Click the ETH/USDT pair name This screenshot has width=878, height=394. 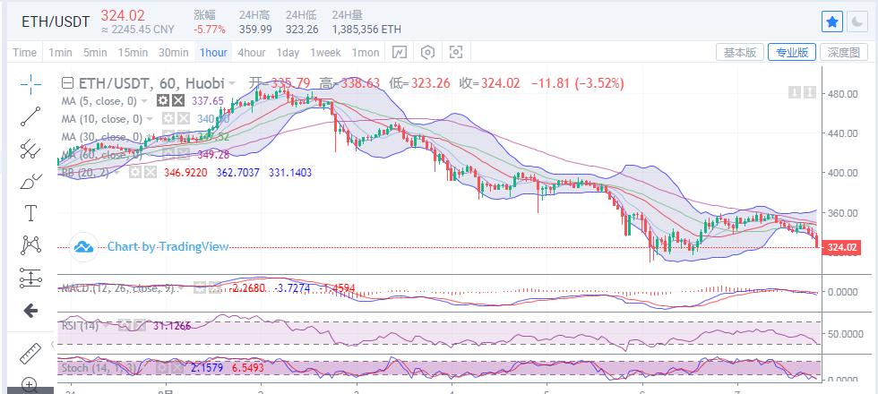56,21
